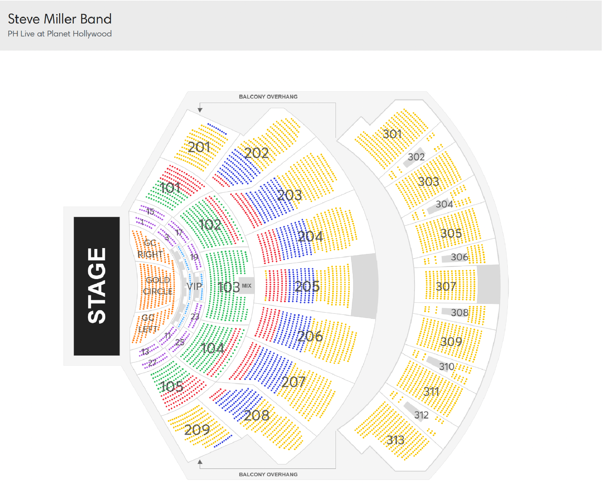The height and width of the screenshot is (494, 603).
Task: Select the VIP section
Action: 194,286
